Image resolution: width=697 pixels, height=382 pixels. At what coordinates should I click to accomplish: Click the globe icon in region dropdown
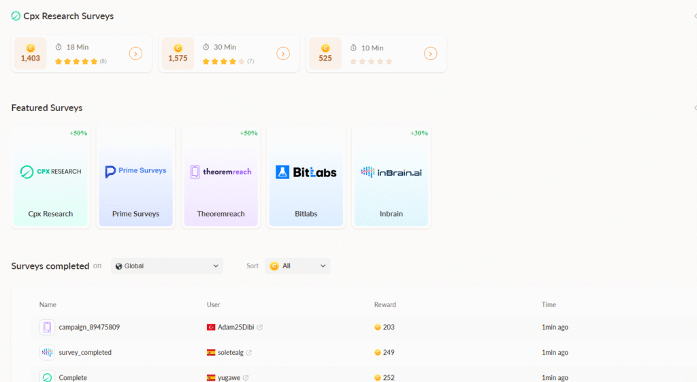point(118,266)
